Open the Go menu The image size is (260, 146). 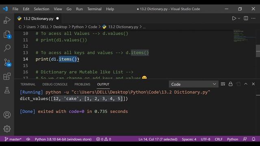69,9
